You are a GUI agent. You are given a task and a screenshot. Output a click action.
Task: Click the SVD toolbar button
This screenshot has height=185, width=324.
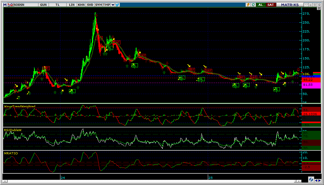(x=90, y=5)
